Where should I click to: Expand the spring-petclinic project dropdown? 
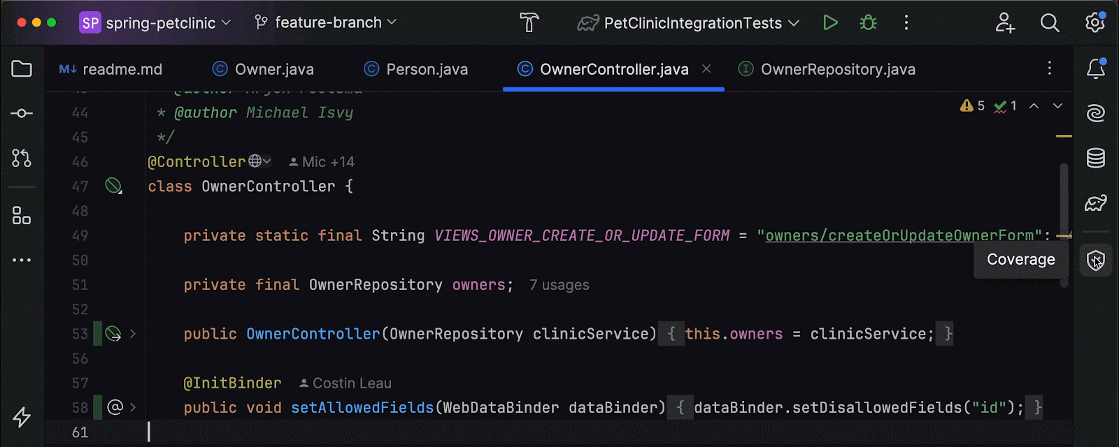(x=155, y=23)
